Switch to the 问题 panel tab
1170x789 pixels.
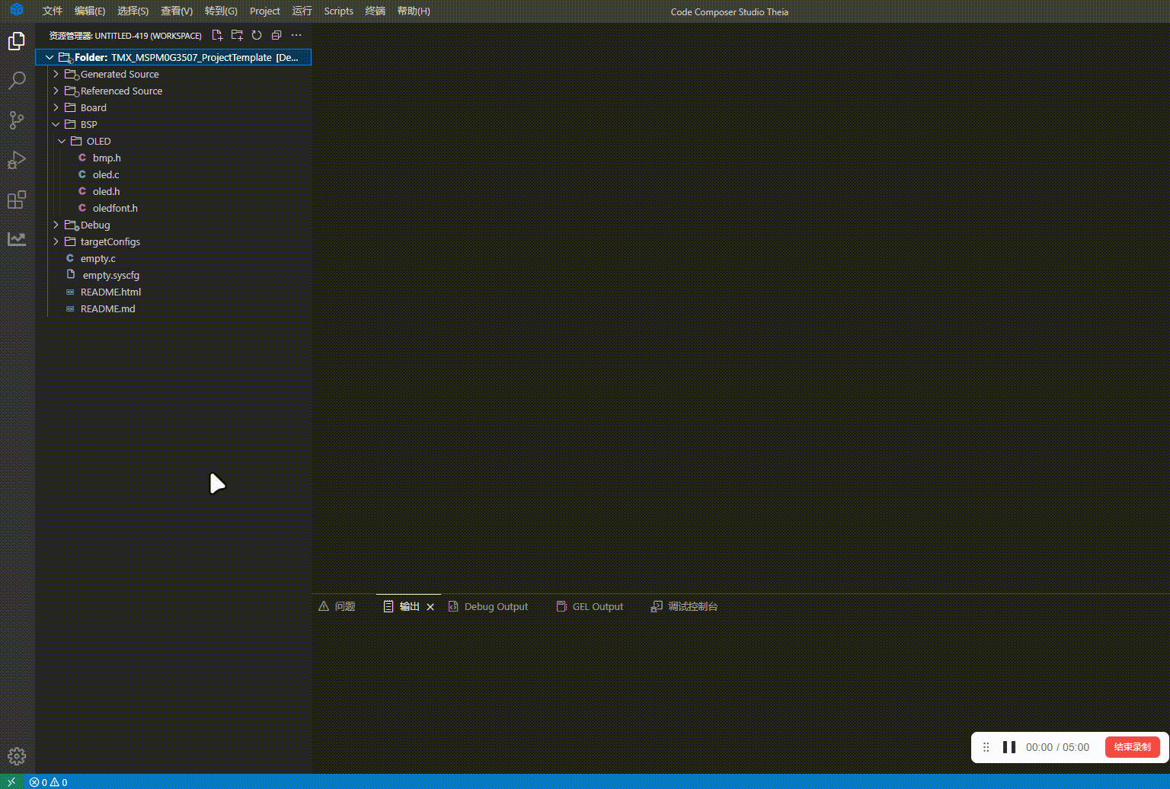point(337,607)
